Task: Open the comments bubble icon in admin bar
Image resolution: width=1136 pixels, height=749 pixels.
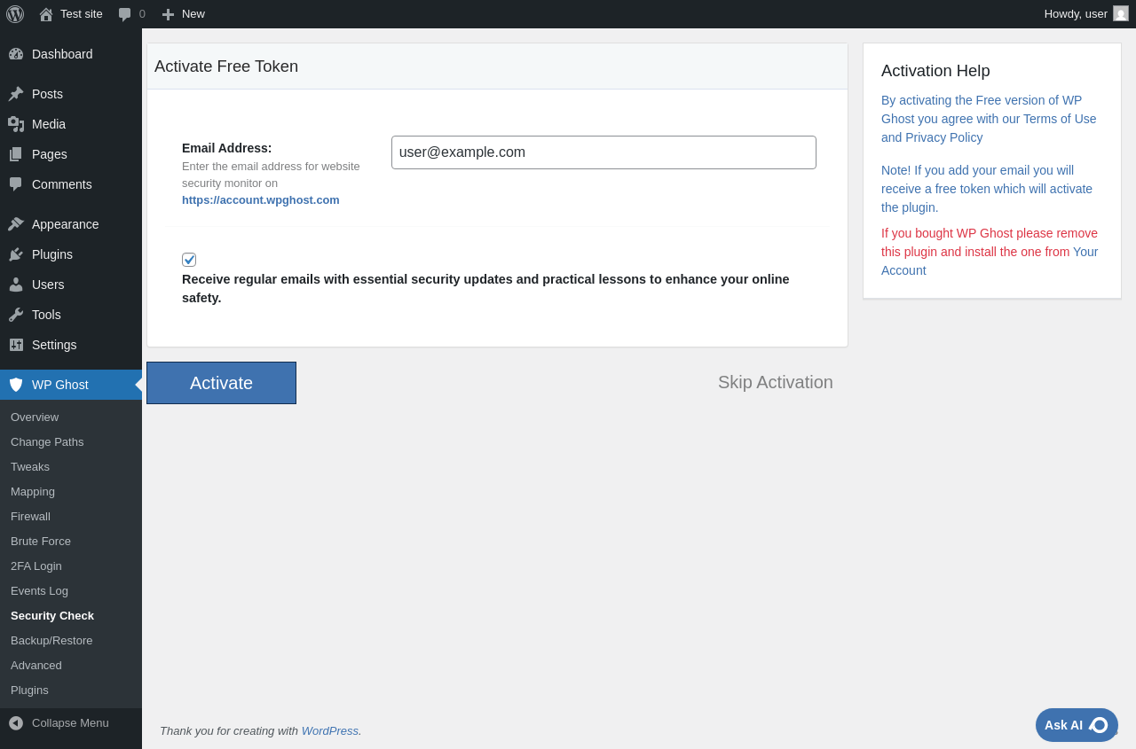Action: point(125,14)
